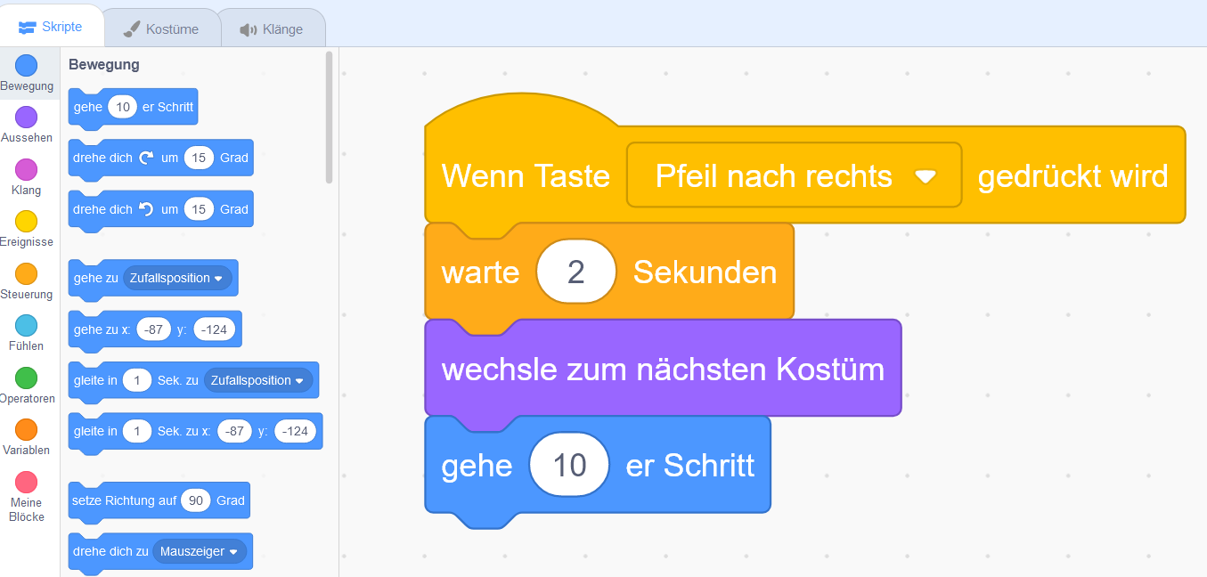Open the Fühlen block category
Screen dimensions: 1207x577
27,325
